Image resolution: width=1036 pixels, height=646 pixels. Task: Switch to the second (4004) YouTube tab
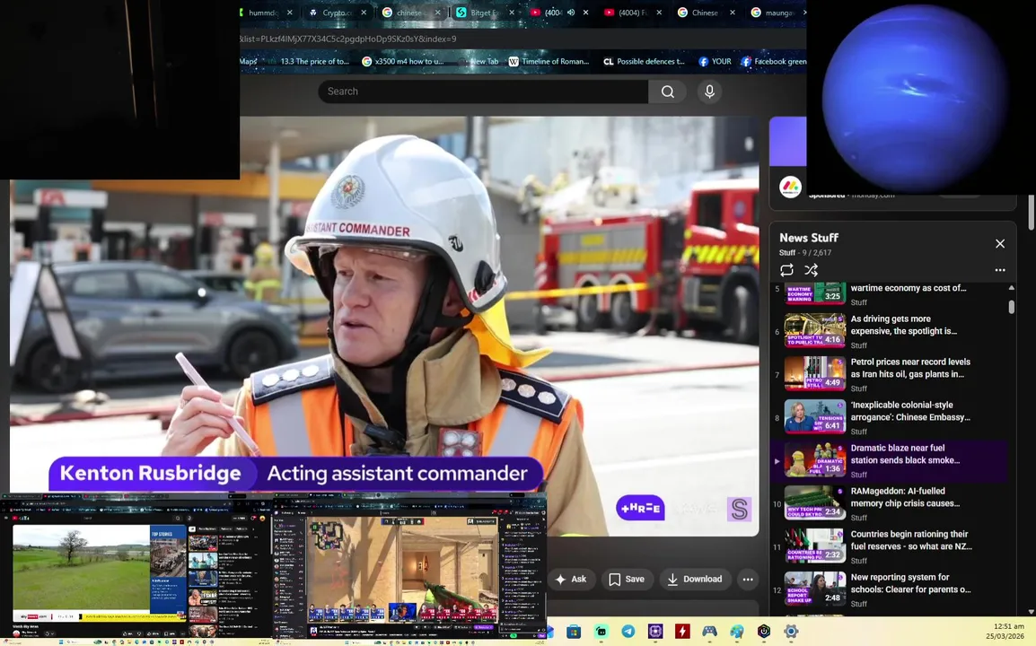632,13
